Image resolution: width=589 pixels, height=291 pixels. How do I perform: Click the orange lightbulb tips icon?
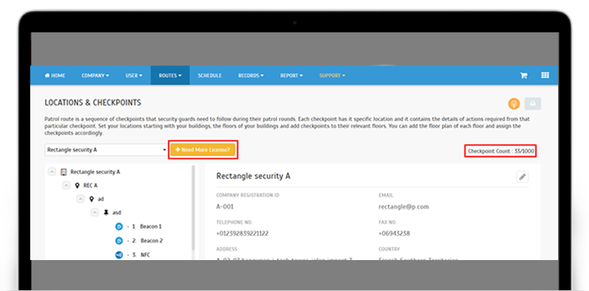(514, 103)
